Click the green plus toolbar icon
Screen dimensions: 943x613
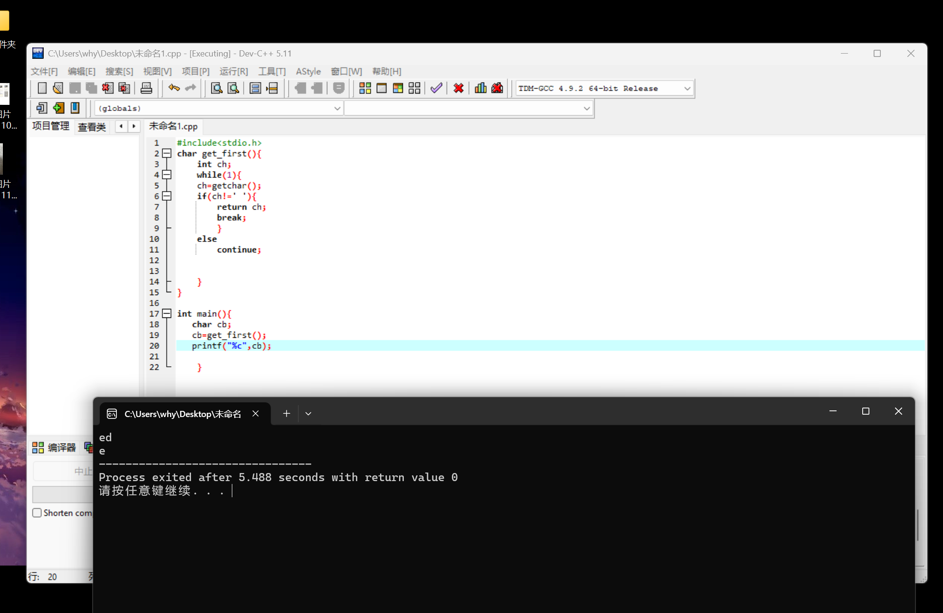pyautogui.click(x=58, y=108)
